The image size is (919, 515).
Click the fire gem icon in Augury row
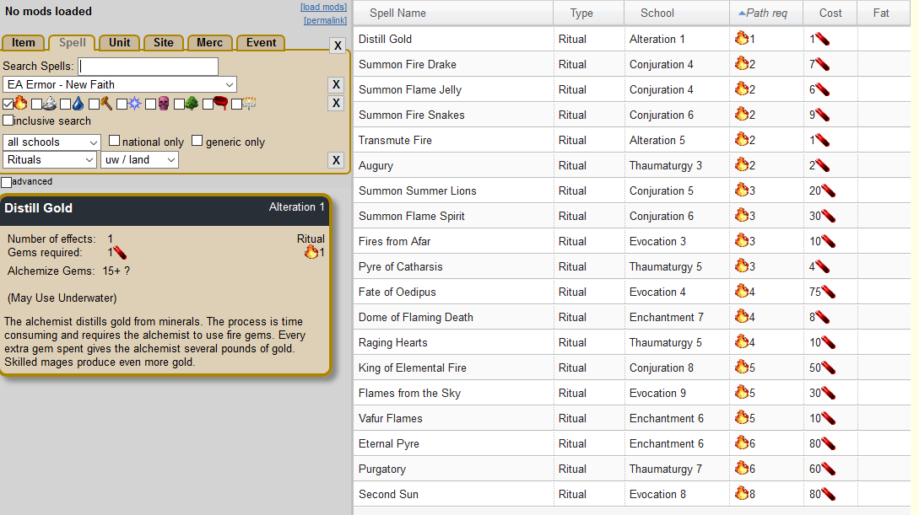pyautogui.click(x=822, y=165)
